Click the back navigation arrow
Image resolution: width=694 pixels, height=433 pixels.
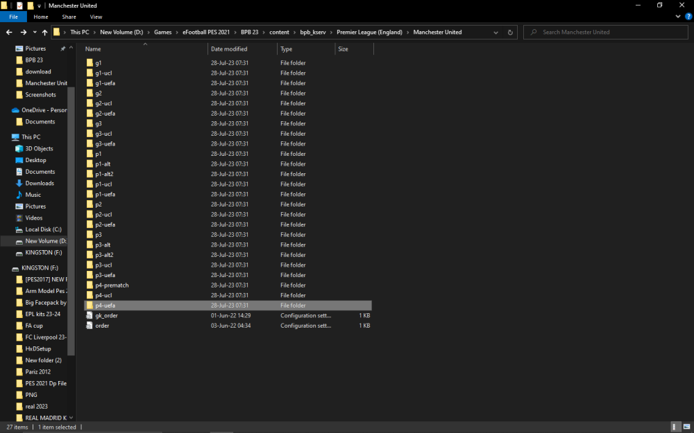click(9, 32)
